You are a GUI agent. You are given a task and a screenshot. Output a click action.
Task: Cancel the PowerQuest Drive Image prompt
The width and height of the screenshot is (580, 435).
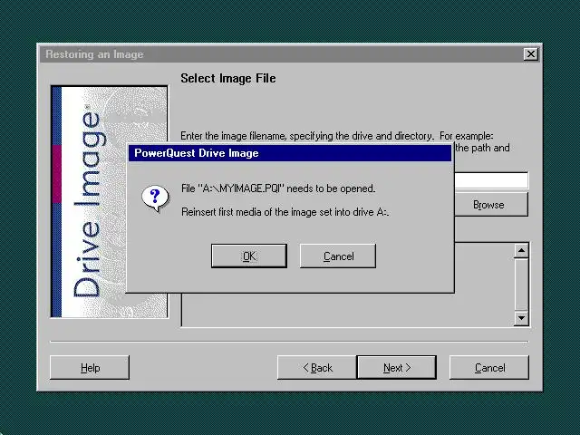338,256
